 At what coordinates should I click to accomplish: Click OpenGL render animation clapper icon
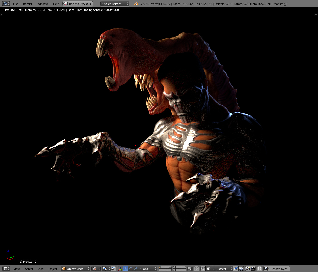click(x=253, y=269)
